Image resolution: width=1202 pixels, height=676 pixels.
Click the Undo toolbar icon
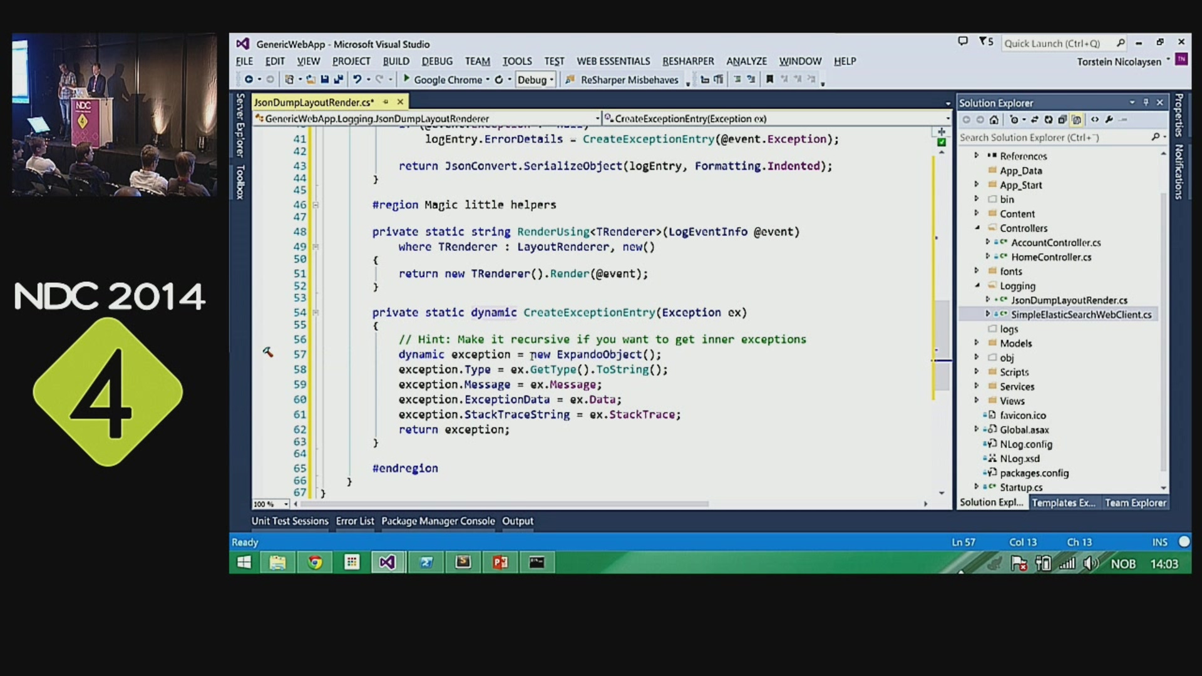tap(357, 79)
